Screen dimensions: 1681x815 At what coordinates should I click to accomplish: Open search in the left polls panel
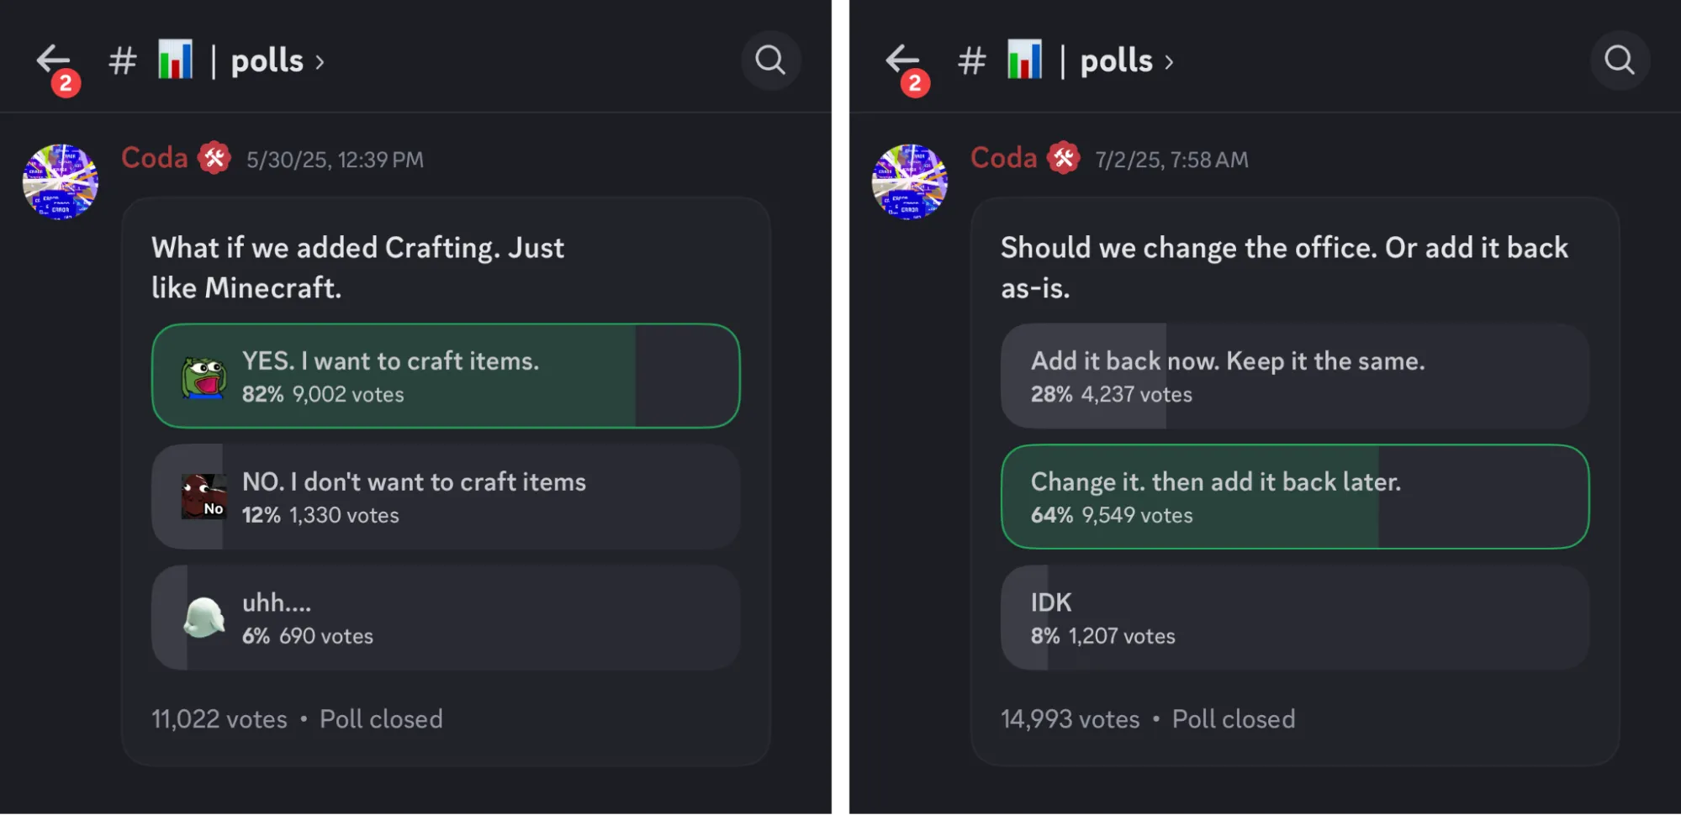click(x=769, y=60)
